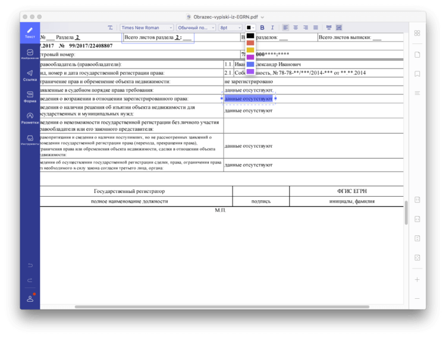Zoom out with minus icon
Screen dimensions: 446x338
click(x=417, y=299)
